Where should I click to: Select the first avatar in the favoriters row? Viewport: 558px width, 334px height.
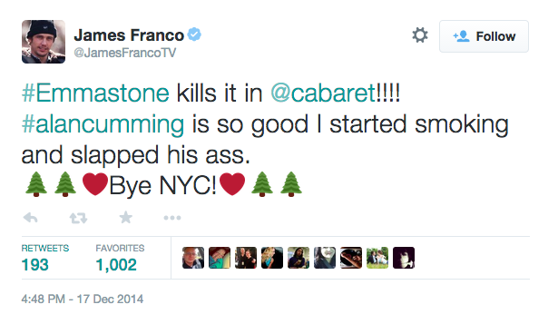point(193,258)
